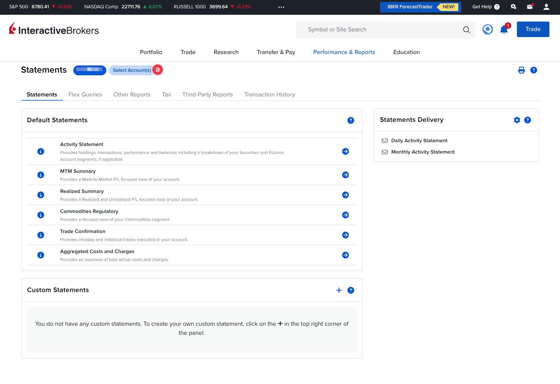560x384 pixels.
Task: Open the notifications bell
Action: tap(504, 30)
